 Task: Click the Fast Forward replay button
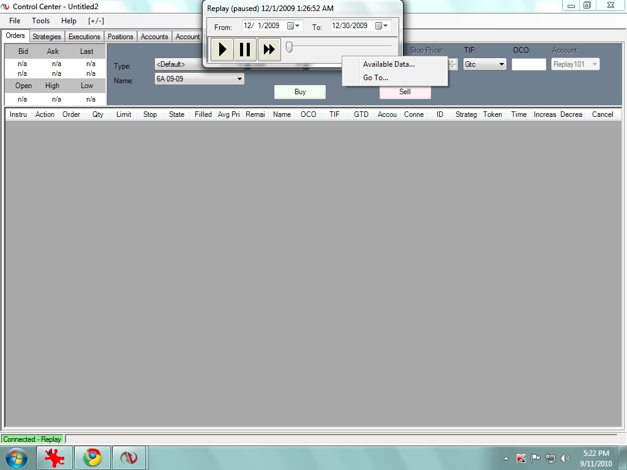click(269, 50)
